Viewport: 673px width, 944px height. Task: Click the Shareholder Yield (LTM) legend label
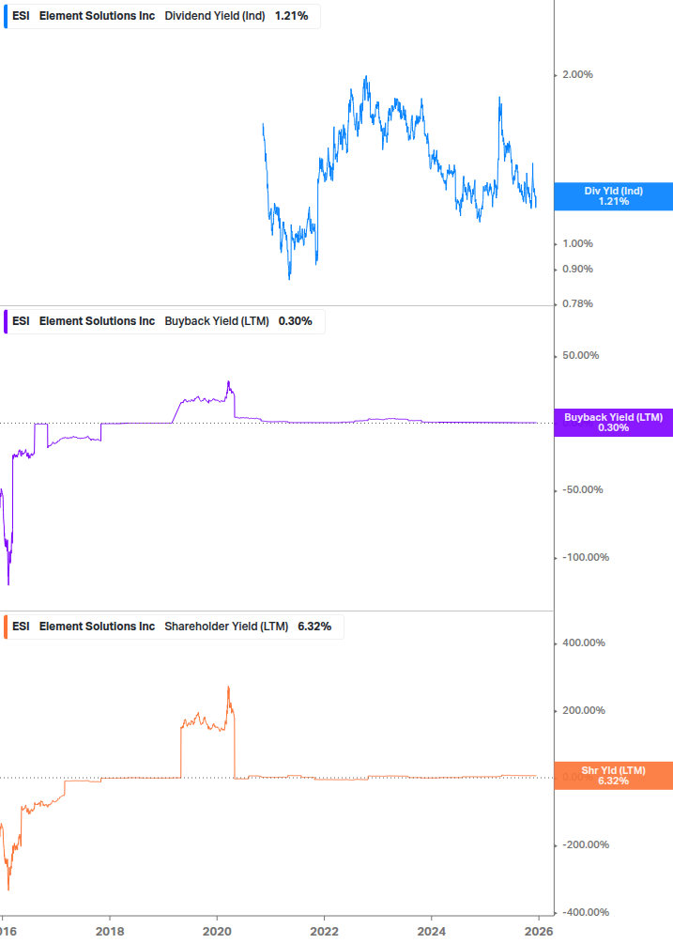[226, 627]
